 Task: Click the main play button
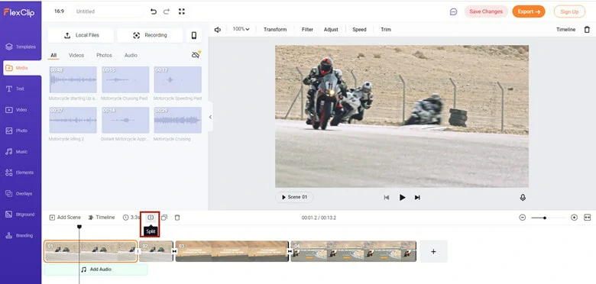pyautogui.click(x=402, y=198)
